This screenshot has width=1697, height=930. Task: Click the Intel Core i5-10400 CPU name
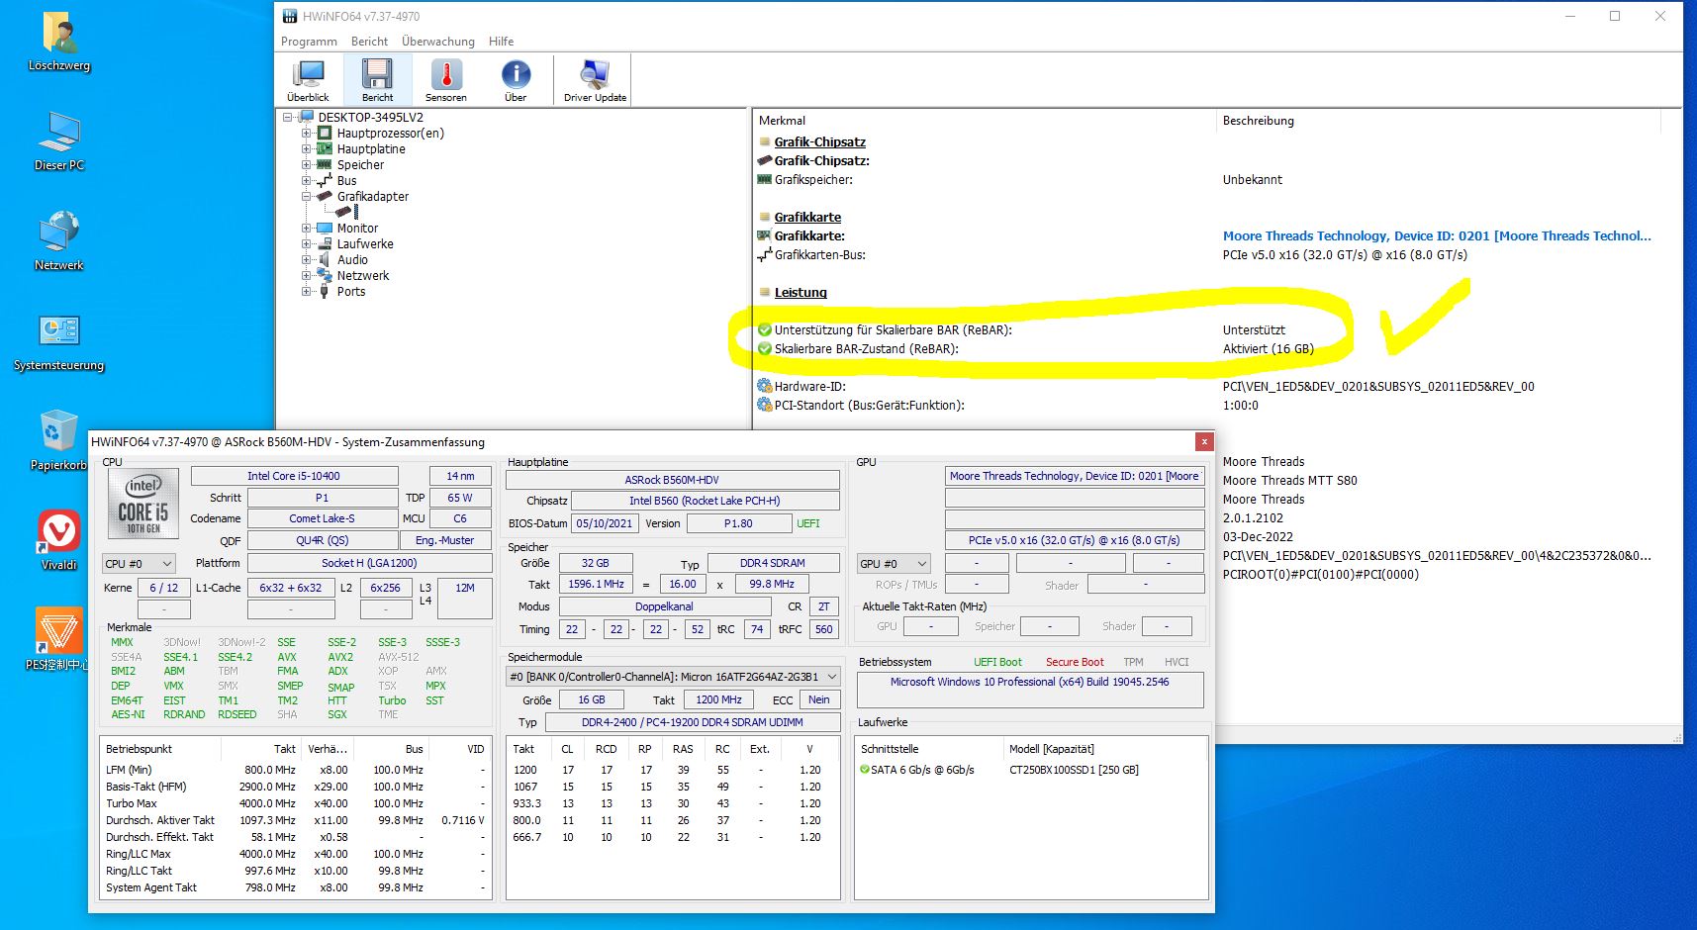coord(294,476)
